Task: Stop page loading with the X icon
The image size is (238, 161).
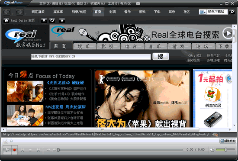Action: tap(44, 20)
